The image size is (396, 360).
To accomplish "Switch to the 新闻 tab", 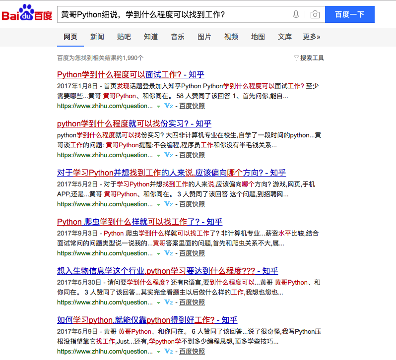I will click(97, 37).
